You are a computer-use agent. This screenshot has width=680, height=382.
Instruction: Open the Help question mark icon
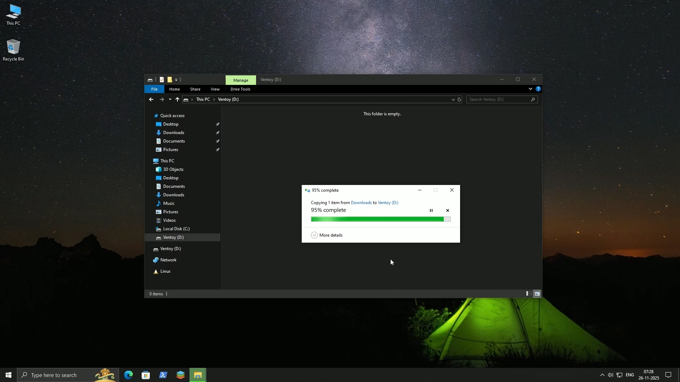point(538,89)
